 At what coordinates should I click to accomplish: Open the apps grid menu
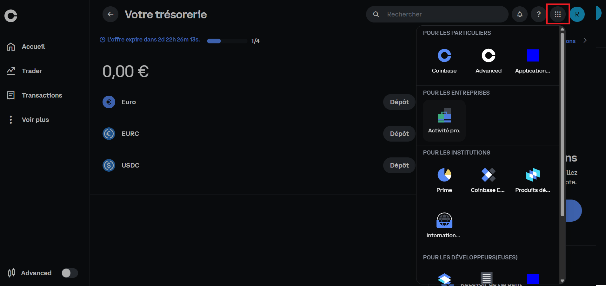coord(558,14)
